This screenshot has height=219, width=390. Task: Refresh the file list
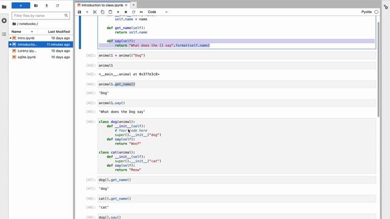pos(57,5)
